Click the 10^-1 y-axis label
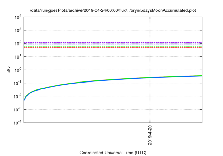This screenshot has height=156, width=223. 18,83
